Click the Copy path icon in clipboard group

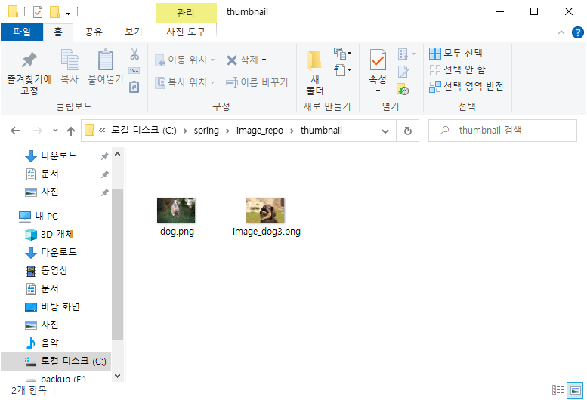click(x=134, y=71)
